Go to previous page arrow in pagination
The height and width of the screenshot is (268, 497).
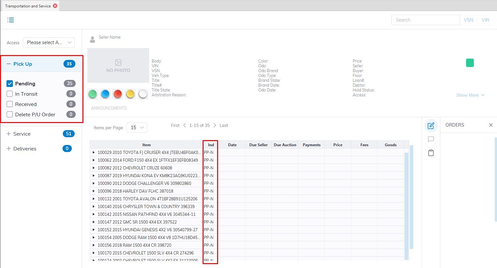pos(185,125)
